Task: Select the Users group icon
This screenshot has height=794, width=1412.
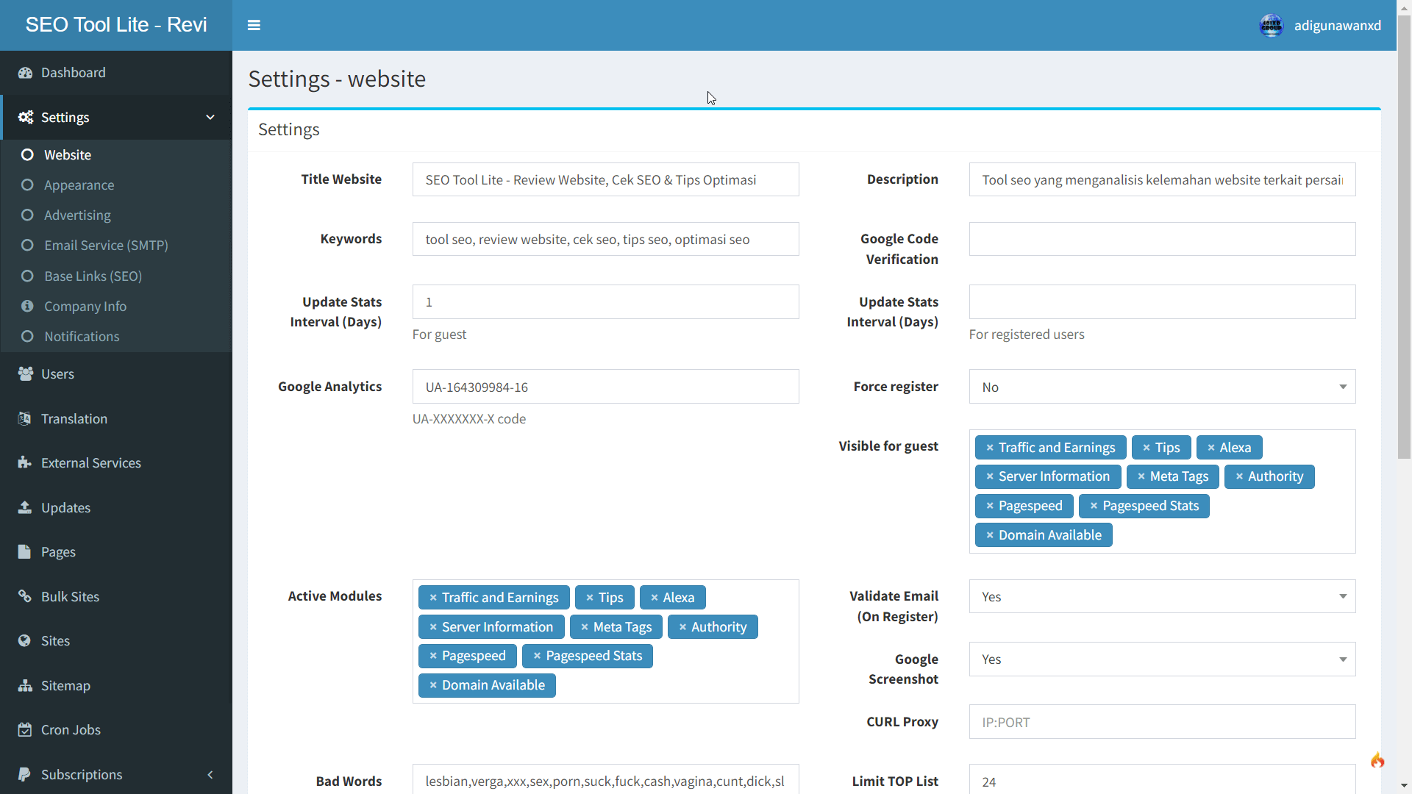Action: coord(26,373)
